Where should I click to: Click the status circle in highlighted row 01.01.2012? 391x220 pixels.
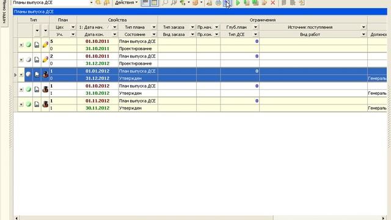(x=29, y=75)
